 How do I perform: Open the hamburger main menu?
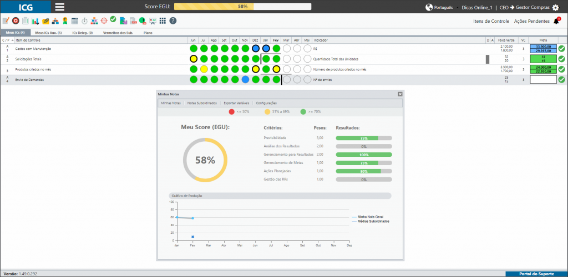(x=60, y=7)
